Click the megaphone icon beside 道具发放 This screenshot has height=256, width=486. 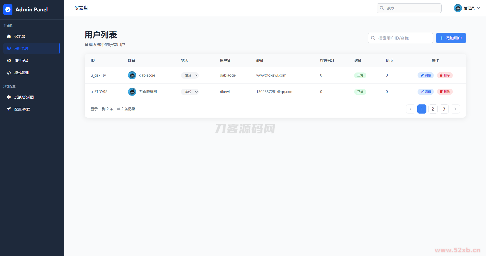point(9,61)
